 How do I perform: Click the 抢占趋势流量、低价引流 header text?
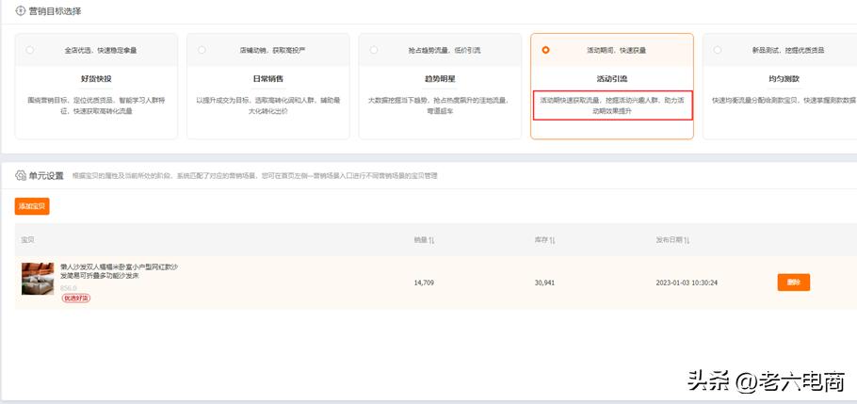(x=445, y=50)
